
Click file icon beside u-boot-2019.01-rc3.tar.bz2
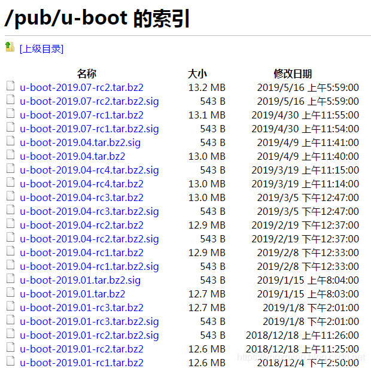click(10, 306)
